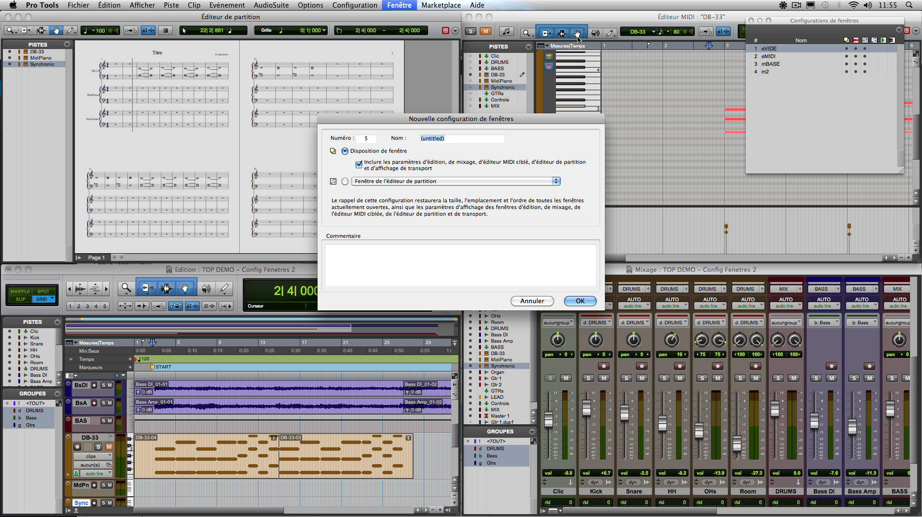
Task: Open Spotlight search in macOS menu bar
Action: click(x=909, y=5)
